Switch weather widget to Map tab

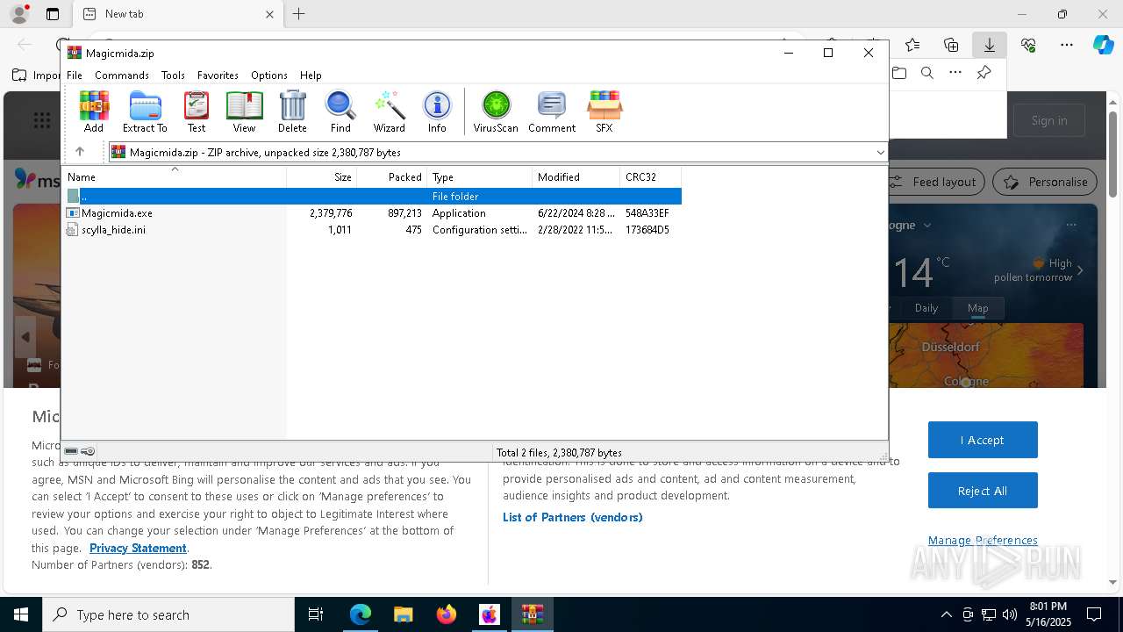pos(977,308)
